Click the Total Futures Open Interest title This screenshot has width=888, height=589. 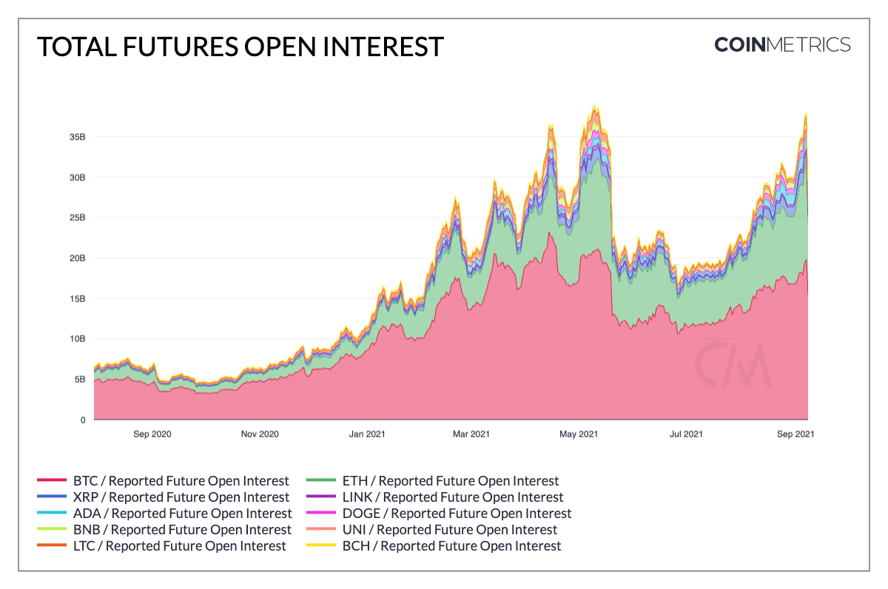[240, 47]
